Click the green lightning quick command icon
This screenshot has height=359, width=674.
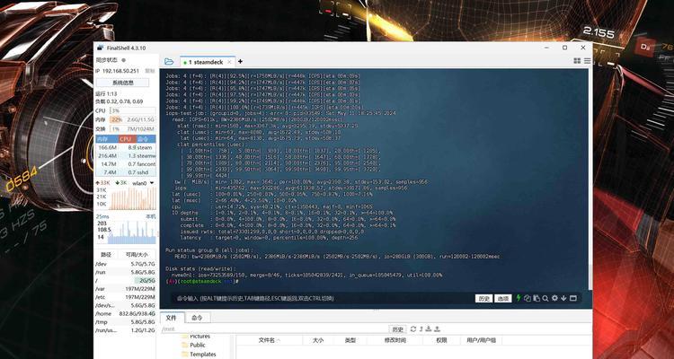tap(519, 298)
